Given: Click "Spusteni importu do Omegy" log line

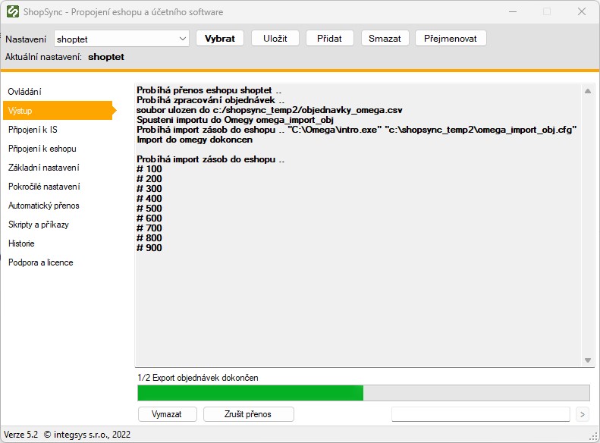Looking at the screenshot, I should click(x=235, y=120).
